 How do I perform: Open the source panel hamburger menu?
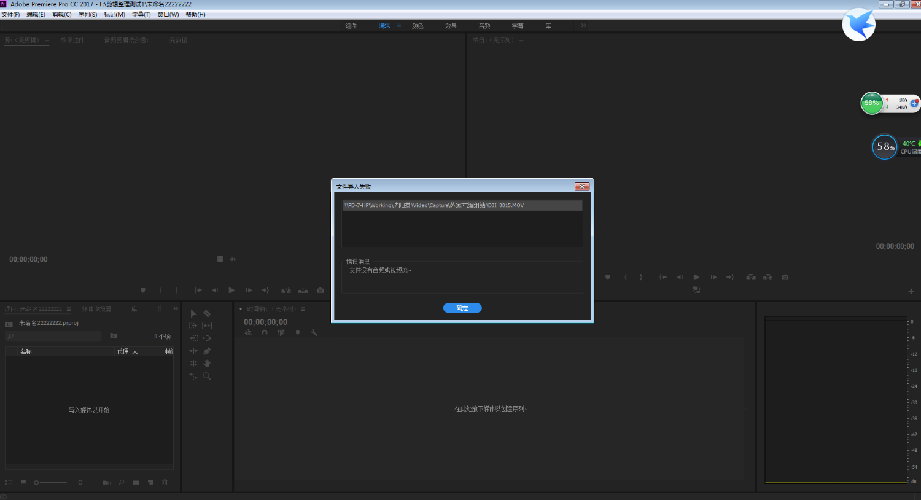(x=47, y=40)
